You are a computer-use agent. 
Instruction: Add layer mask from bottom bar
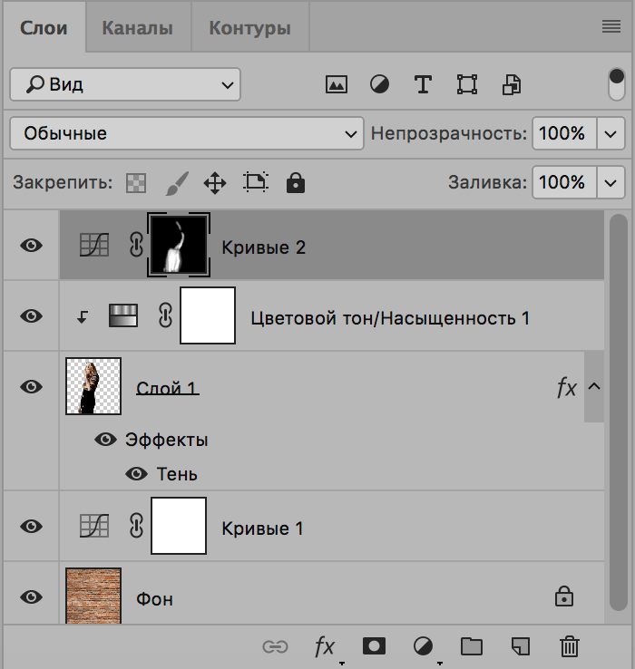(x=374, y=646)
